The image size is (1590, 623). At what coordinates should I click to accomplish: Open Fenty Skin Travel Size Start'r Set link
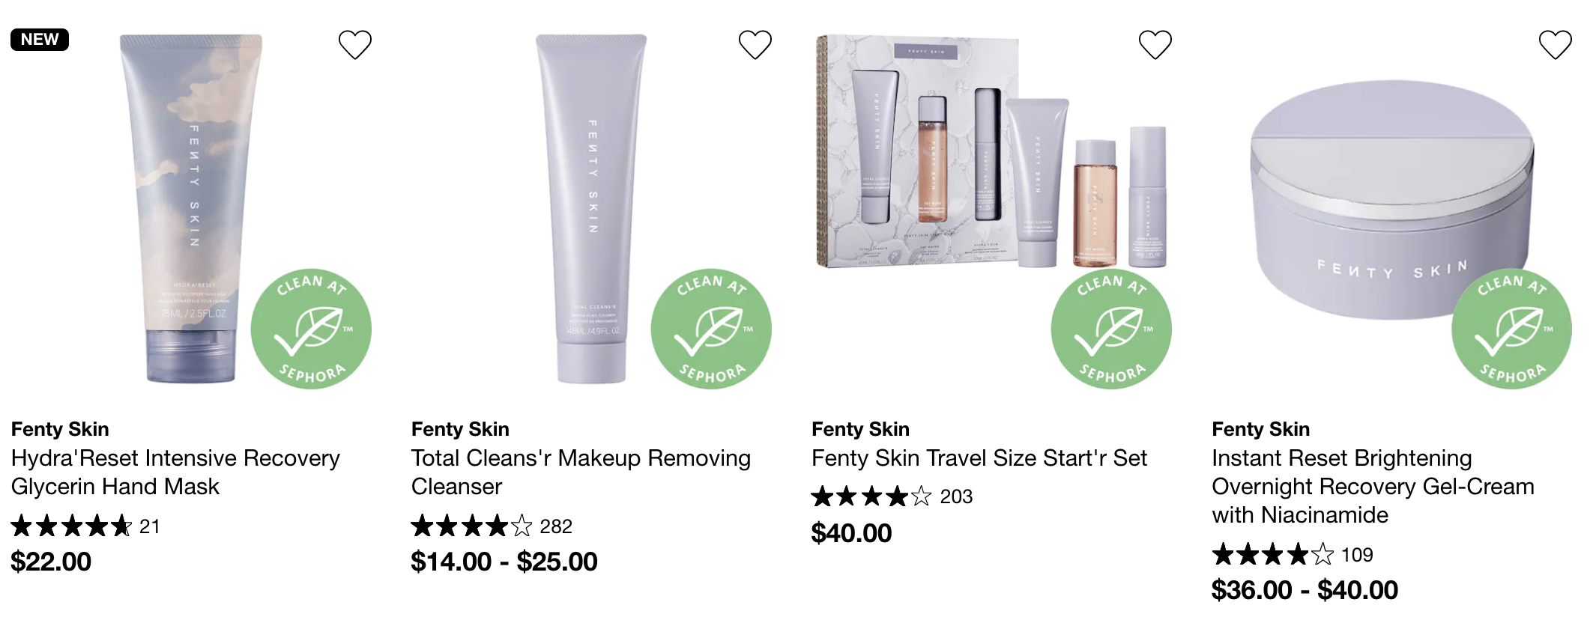(979, 458)
